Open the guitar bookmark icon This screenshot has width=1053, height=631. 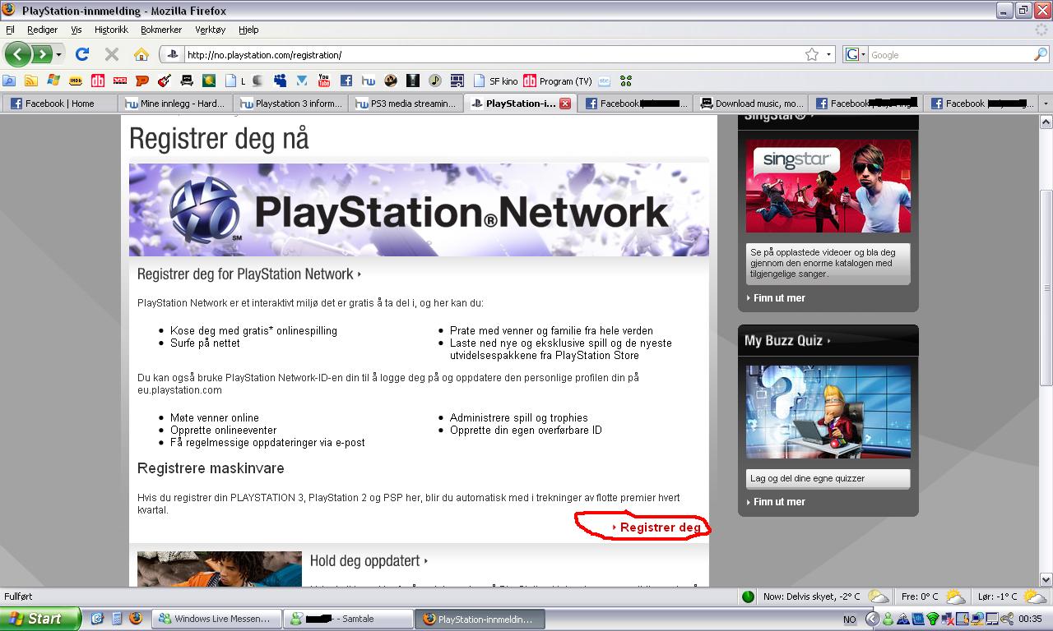(x=165, y=81)
